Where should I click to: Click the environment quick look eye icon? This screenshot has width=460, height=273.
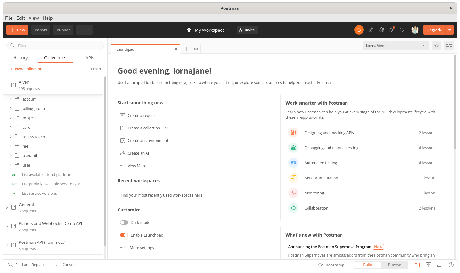[x=436, y=46]
